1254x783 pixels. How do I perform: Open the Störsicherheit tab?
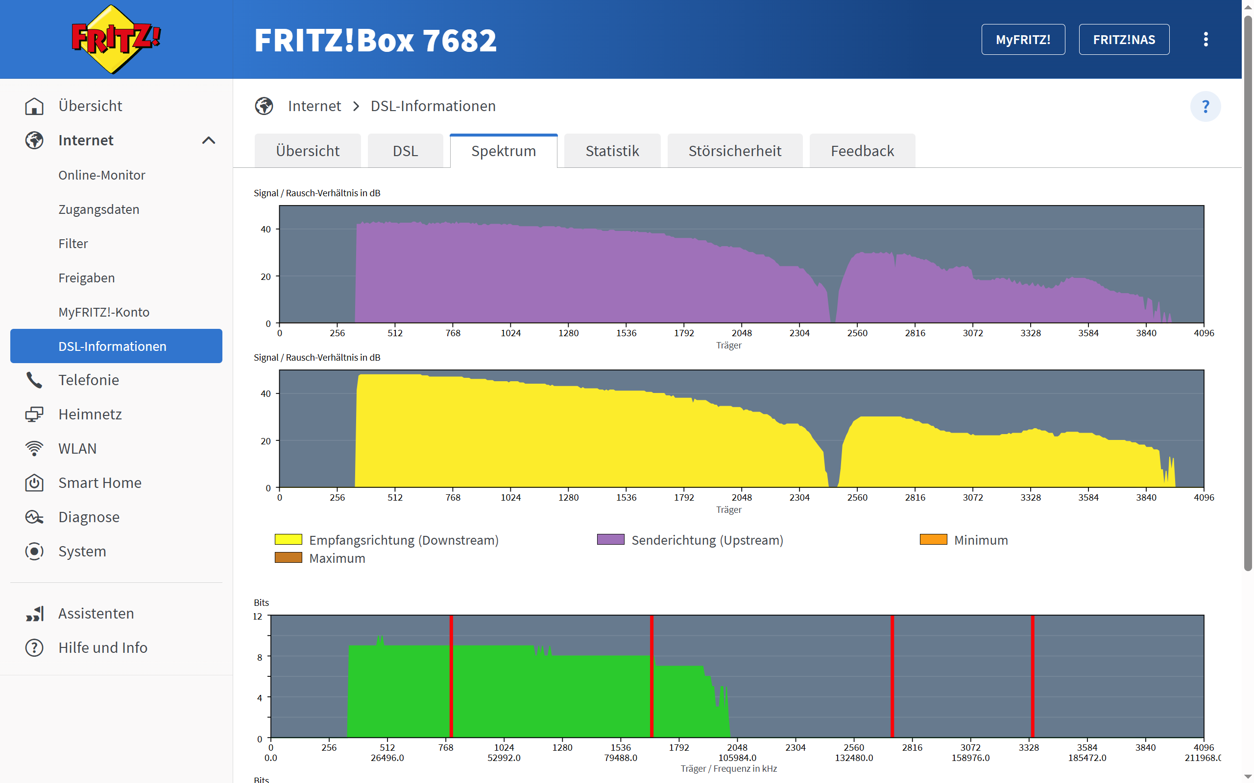click(x=734, y=151)
